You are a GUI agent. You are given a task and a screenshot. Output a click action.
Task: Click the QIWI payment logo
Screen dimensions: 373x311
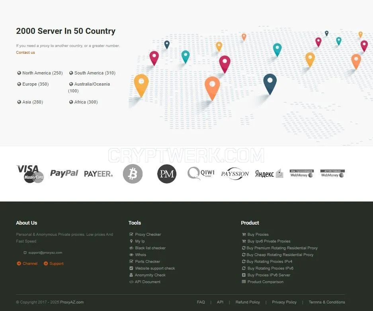click(x=201, y=173)
